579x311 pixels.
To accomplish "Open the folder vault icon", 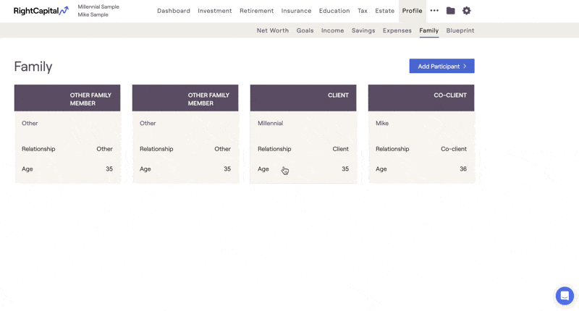I will pos(450,11).
